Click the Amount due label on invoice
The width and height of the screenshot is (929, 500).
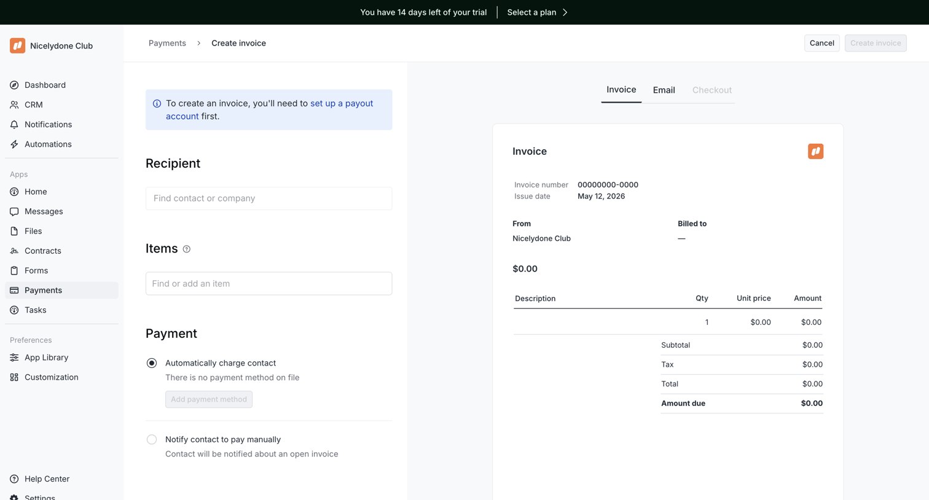683,404
